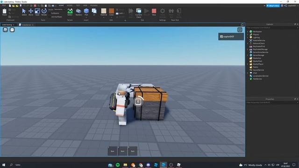The image size is (299, 168).
Task: Open Windows Start menu
Action: (x=4, y=165)
